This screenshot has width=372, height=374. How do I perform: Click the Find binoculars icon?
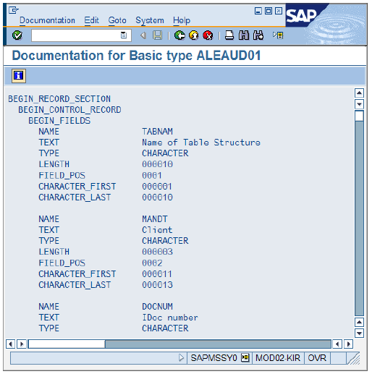(x=244, y=35)
